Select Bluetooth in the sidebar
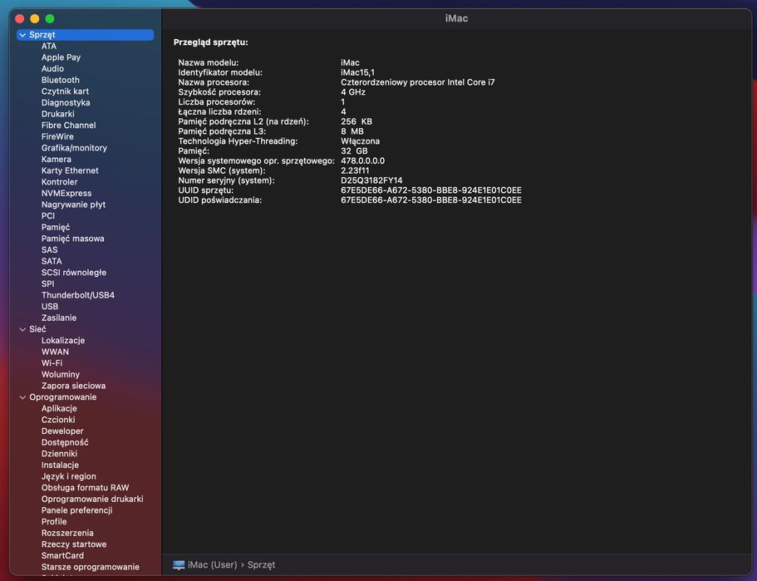The image size is (757, 581). (x=61, y=80)
